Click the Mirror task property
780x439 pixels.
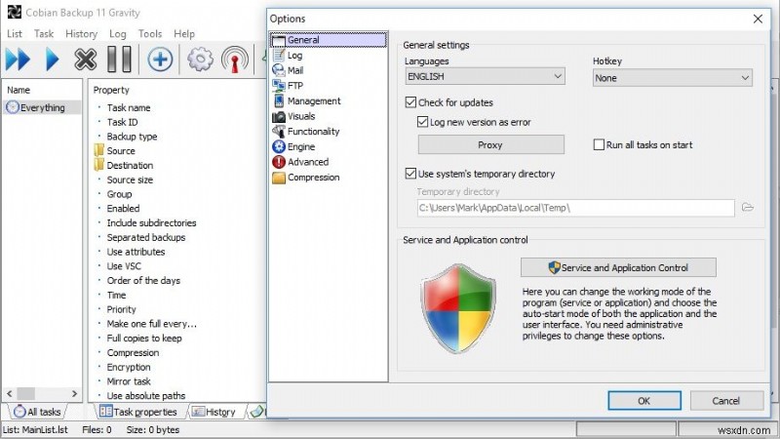(x=129, y=381)
